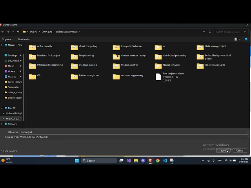Click the Save button

tap(223, 150)
